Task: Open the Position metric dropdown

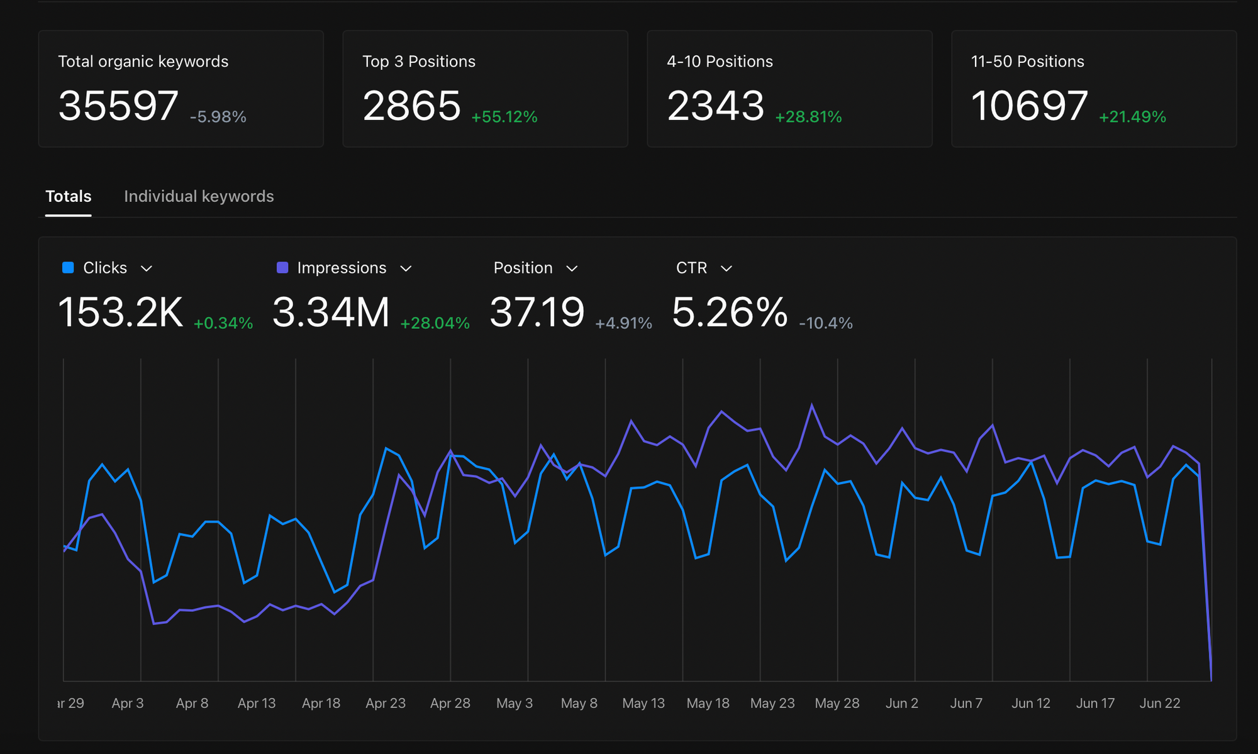Action: pyautogui.click(x=572, y=268)
